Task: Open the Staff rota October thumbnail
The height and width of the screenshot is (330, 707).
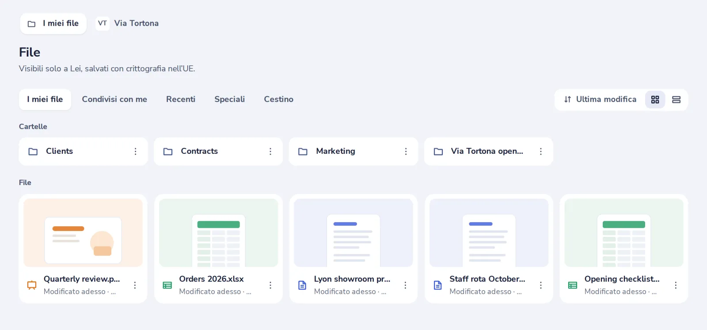Action: (489, 233)
